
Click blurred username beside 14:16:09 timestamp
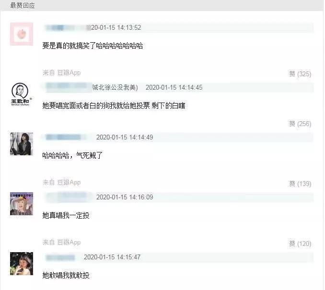pyautogui.click(x=68, y=197)
